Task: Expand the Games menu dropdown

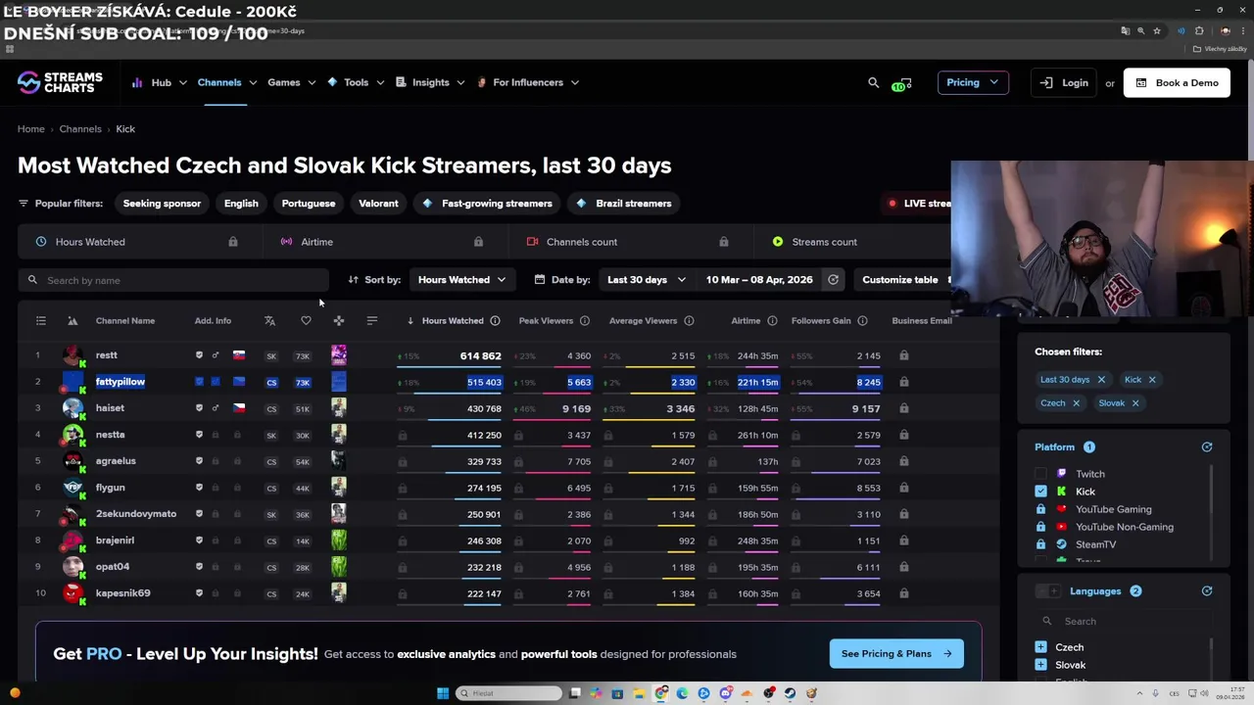Action: click(x=292, y=83)
